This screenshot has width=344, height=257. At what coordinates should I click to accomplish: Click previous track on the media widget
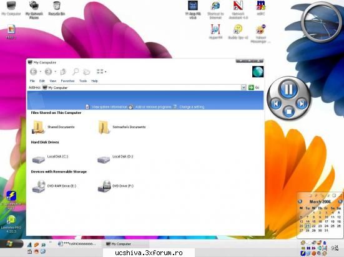275,103
